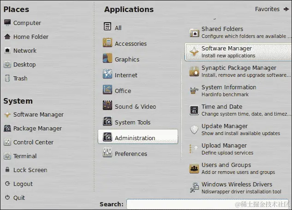Open the Internet category label
The width and height of the screenshot is (292, 210).
[126, 75]
